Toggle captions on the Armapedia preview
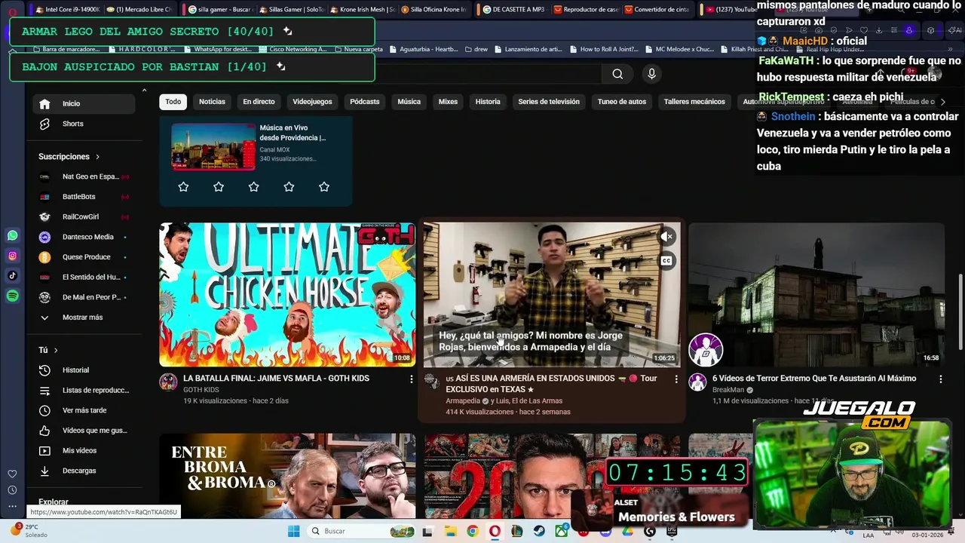Image resolution: width=965 pixels, height=543 pixels. [x=666, y=261]
